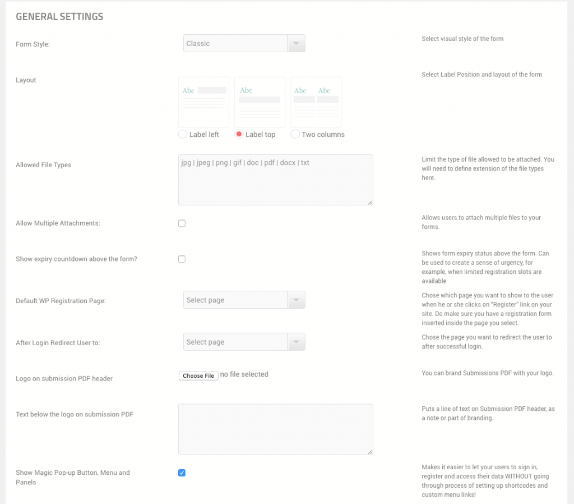Focus the text below logo PDF textarea
574x504 pixels.
coord(275,429)
